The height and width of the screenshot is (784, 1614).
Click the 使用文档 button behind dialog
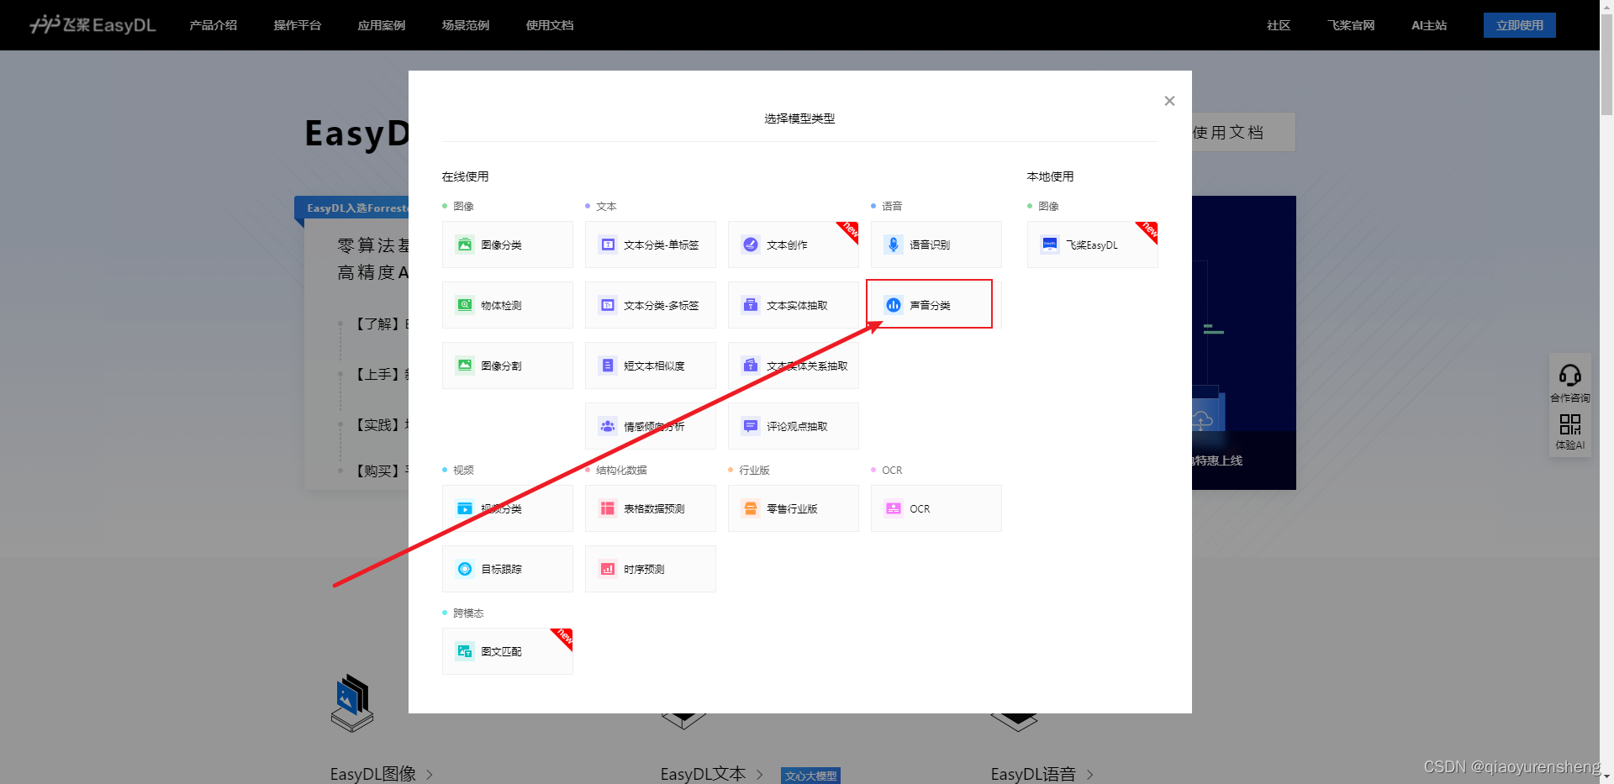tap(1243, 132)
